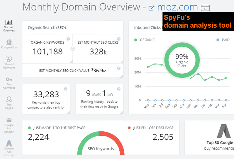Open the moz.com domain link
Screen dimensions: 234x159
(178, 7)
